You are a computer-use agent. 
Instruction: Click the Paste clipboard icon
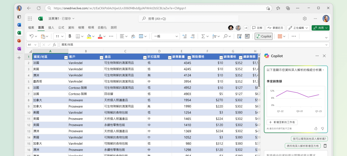(43, 36)
